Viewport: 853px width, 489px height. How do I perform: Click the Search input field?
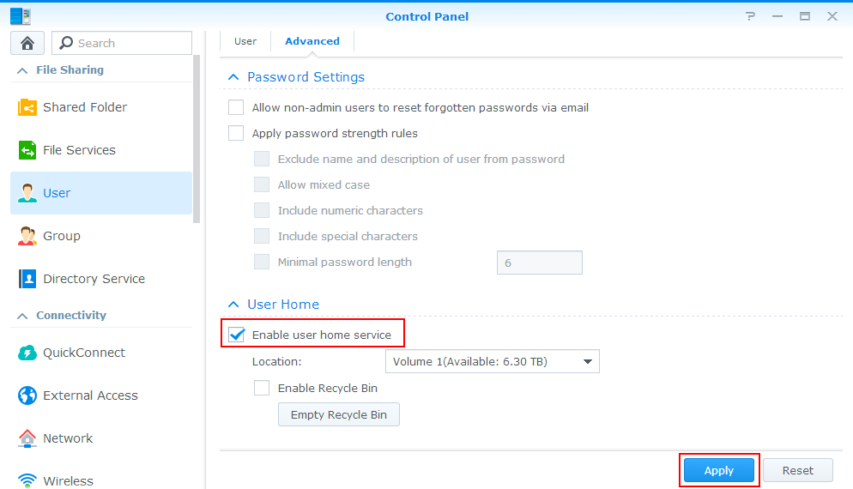(122, 43)
